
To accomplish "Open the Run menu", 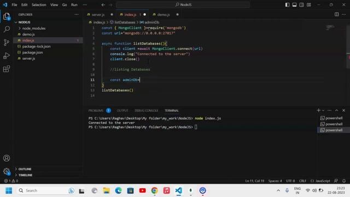I will (74, 5).
